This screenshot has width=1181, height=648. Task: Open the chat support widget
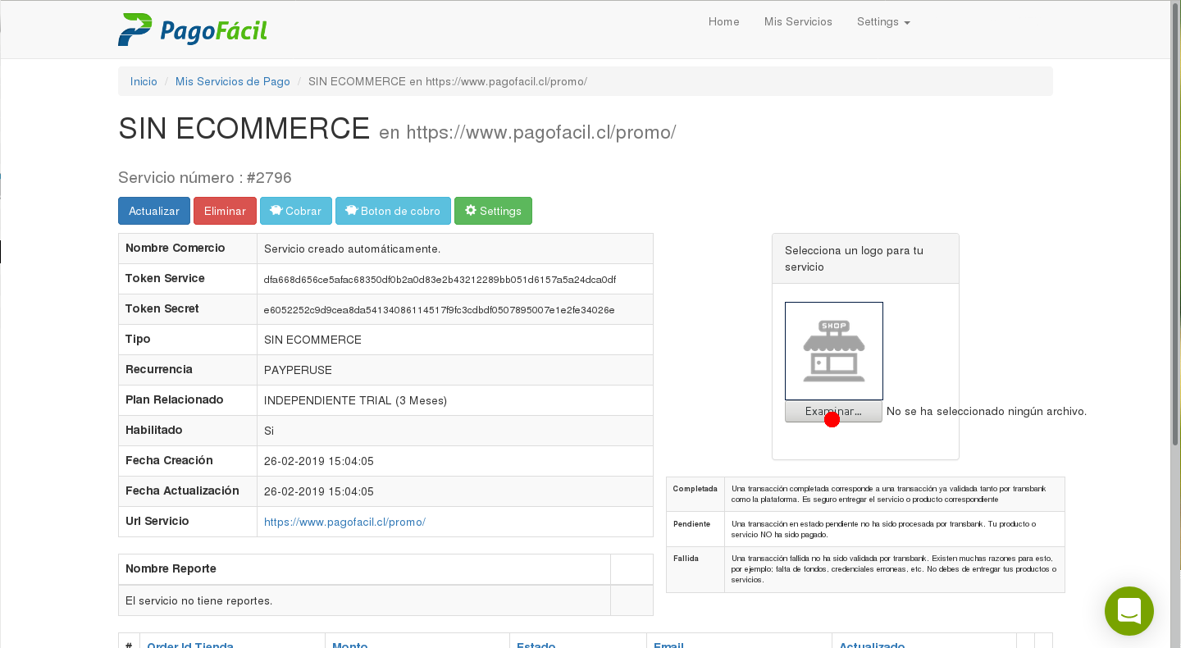[x=1129, y=611]
